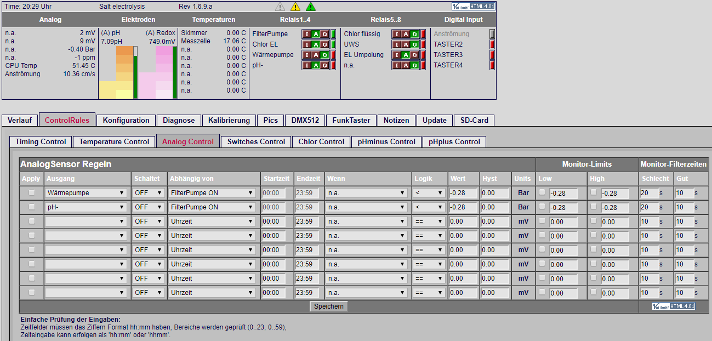This screenshot has height=341, width=712.
Task: Open the pHminus Control sub-tab
Action: point(386,141)
